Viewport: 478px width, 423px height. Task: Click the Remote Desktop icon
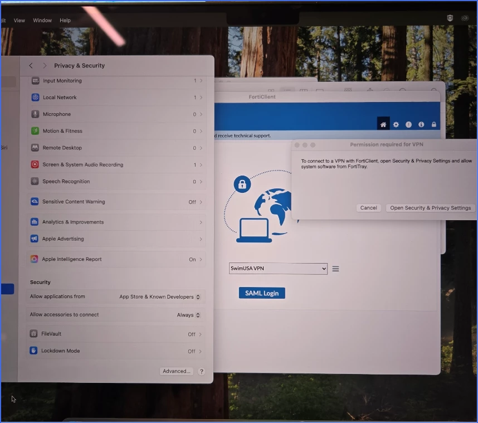tap(35, 148)
